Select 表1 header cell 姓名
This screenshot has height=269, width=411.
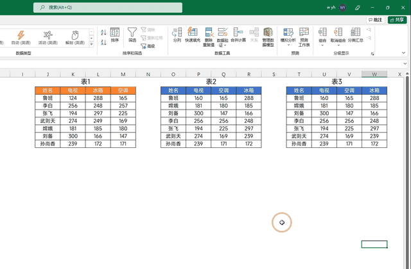coord(48,90)
